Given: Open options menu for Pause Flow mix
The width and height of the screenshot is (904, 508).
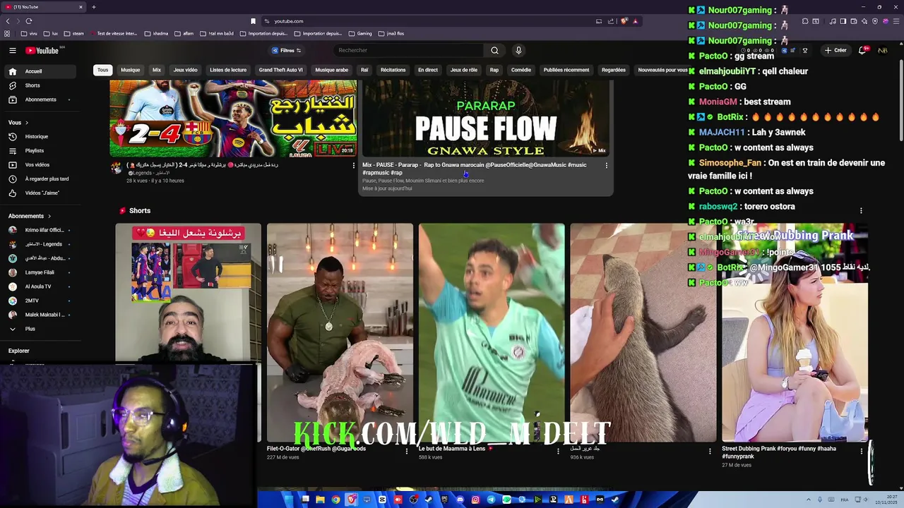Looking at the screenshot, I should [606, 165].
